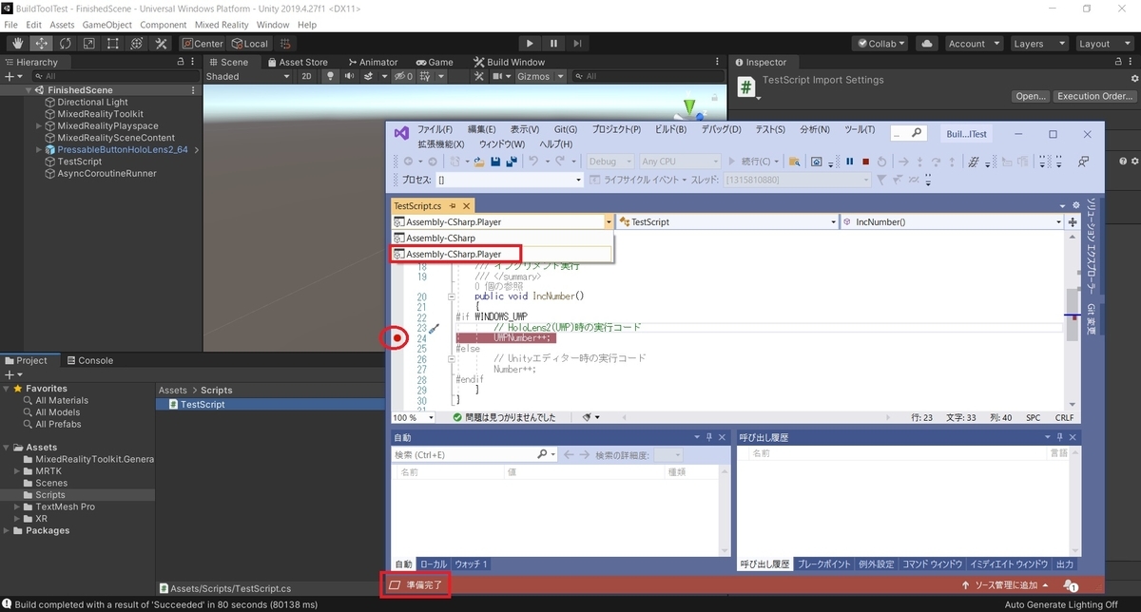Click the Unity Pause button
1141x612 pixels.
(553, 44)
